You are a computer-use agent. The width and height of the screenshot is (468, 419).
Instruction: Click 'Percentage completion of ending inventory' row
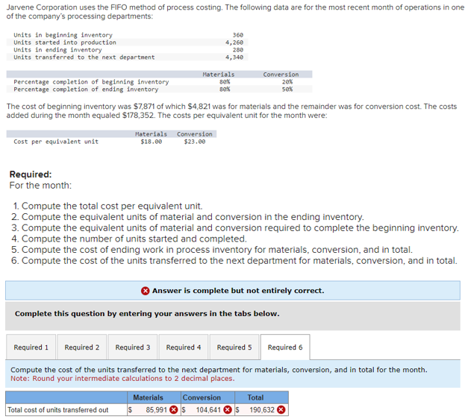160,89
